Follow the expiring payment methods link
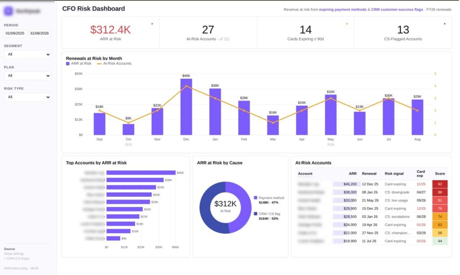 click(x=343, y=9)
